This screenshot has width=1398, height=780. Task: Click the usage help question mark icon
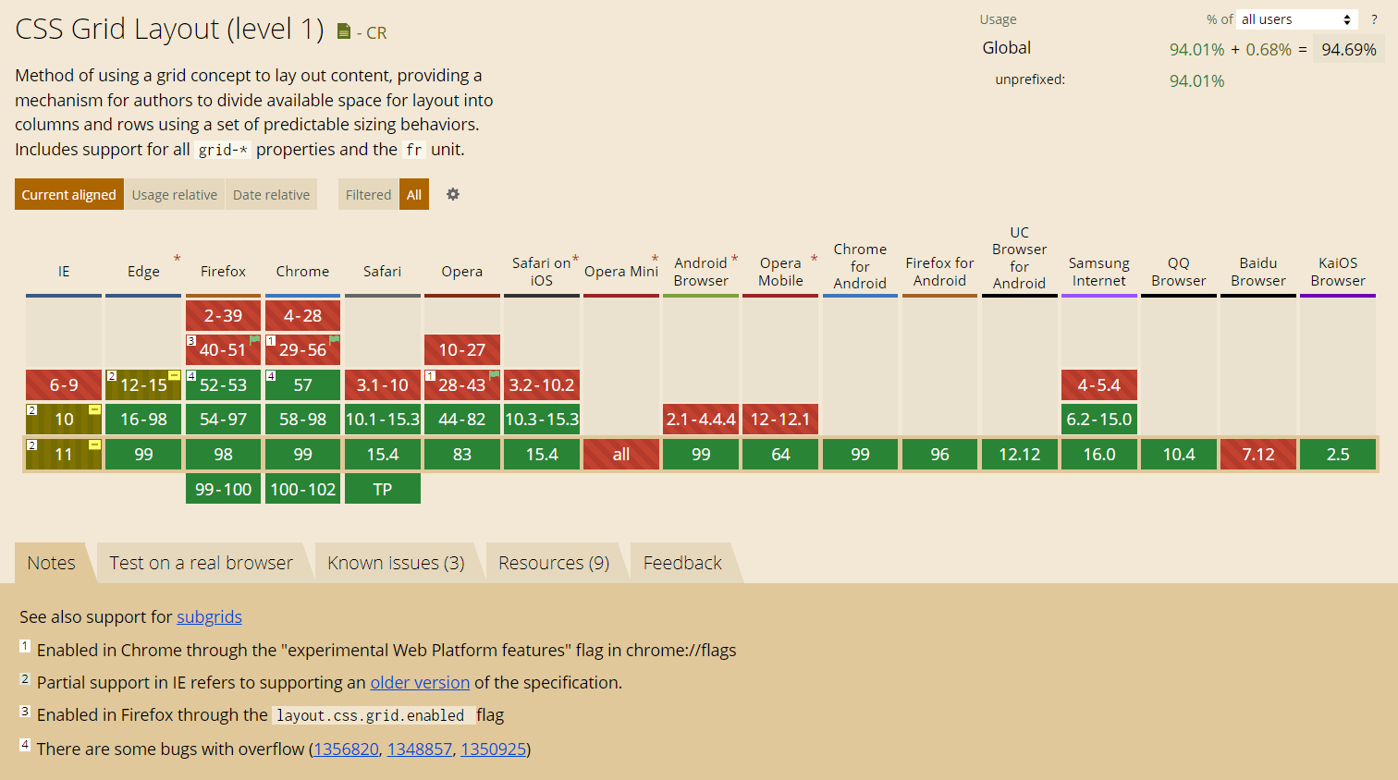(x=1375, y=19)
